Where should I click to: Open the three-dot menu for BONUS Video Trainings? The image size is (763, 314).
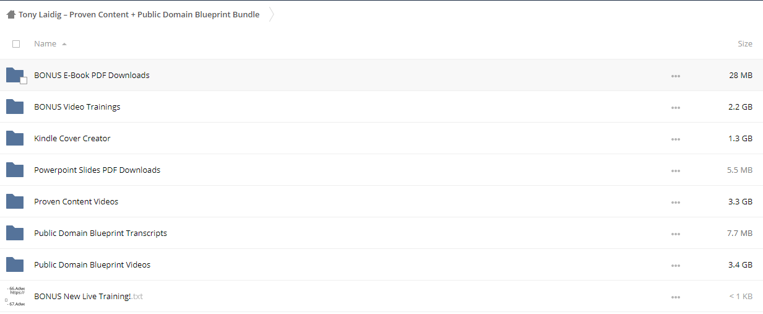(x=675, y=107)
